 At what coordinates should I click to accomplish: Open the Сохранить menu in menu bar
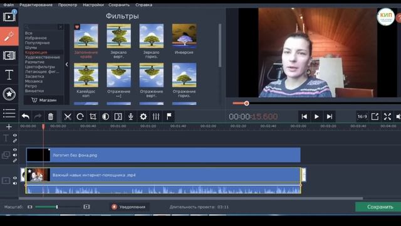tap(119, 5)
